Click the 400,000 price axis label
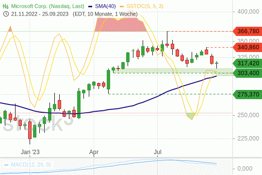Viewport: 262px width, 175px height. pyautogui.click(x=248, y=12)
